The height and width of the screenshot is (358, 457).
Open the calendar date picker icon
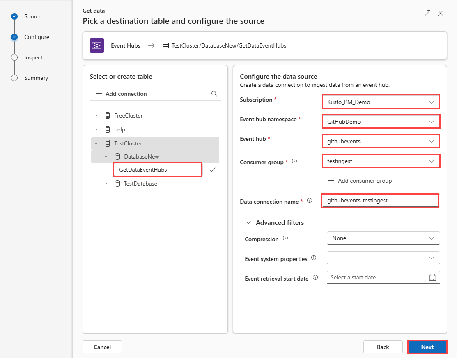tap(432, 278)
